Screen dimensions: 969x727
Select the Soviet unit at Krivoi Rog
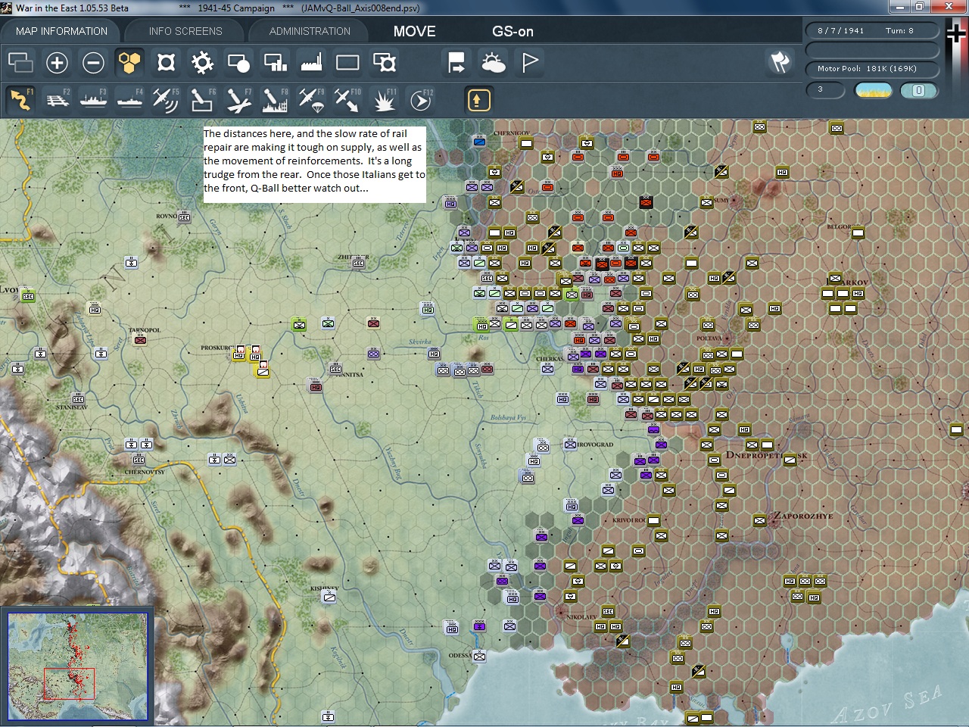point(653,520)
